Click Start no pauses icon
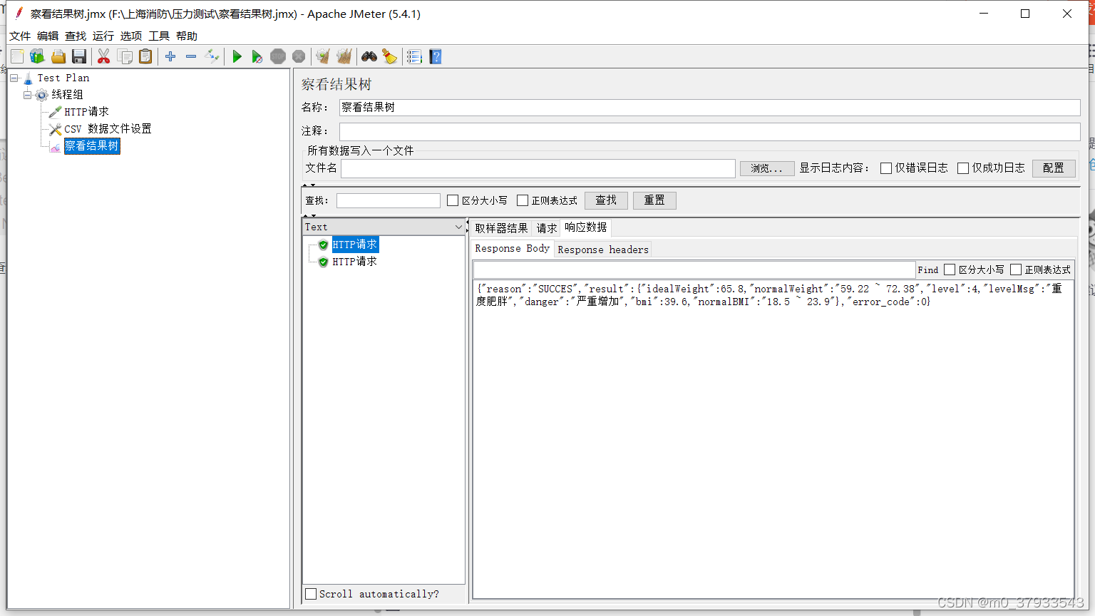 257,56
